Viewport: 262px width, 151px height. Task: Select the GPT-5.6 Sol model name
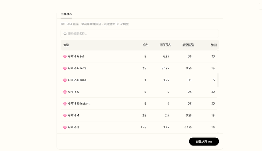[76, 57]
